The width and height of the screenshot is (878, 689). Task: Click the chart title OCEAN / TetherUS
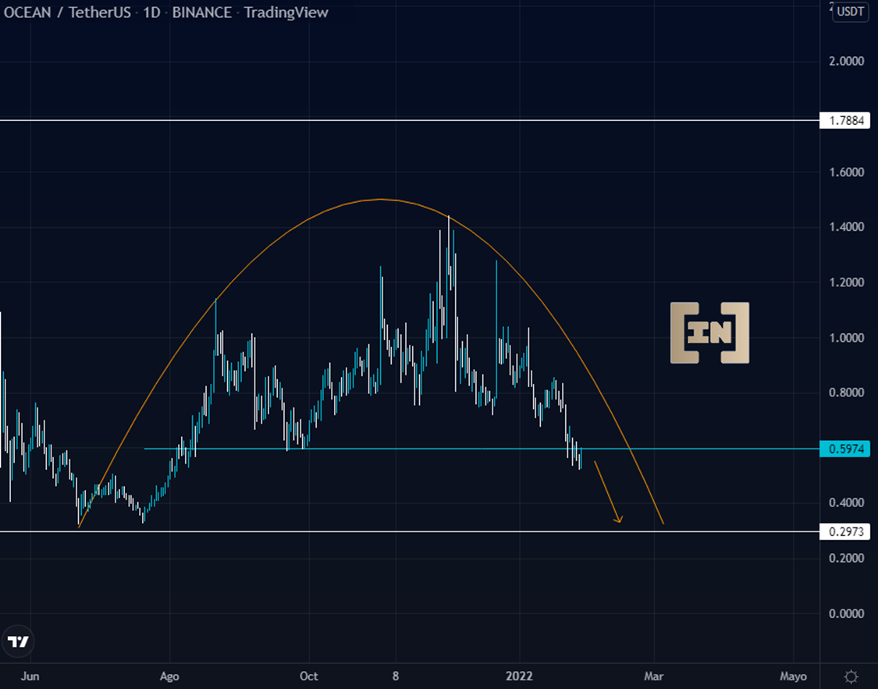67,12
